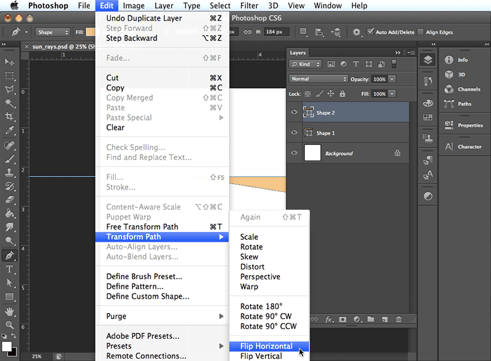The height and width of the screenshot is (361, 491).
Task: Click the height H input field
Action: (277, 32)
